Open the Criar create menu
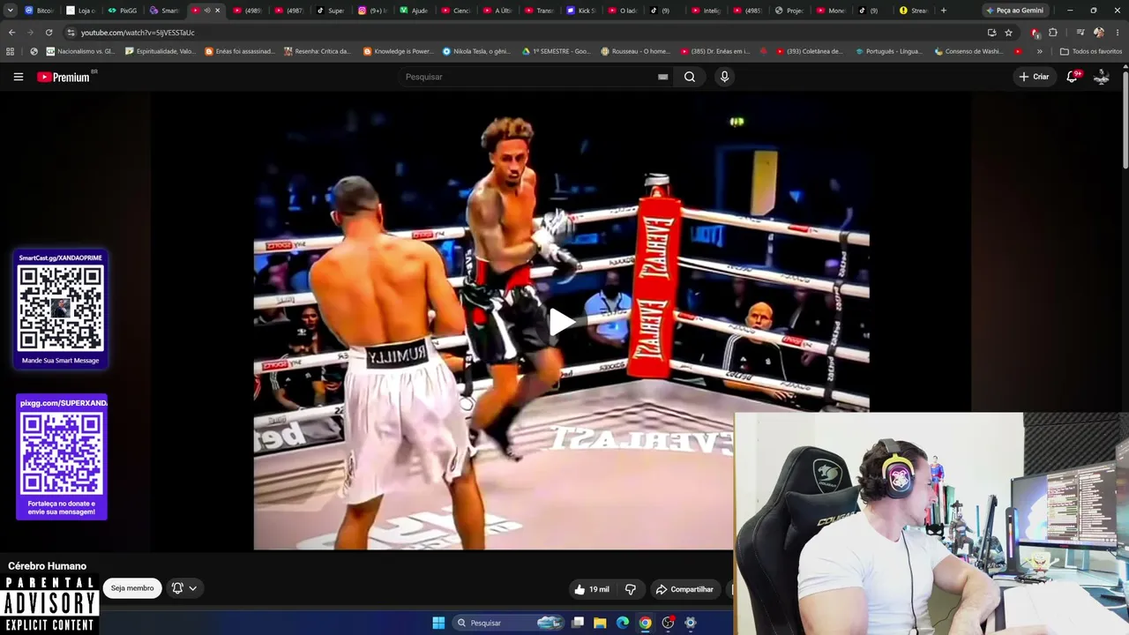The image size is (1129, 635). coord(1034,77)
